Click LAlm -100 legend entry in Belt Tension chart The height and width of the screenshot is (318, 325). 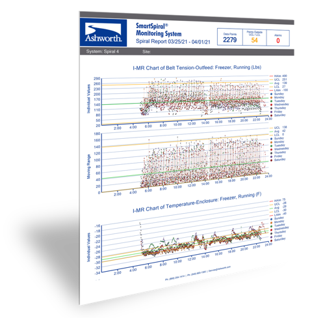pyautogui.click(x=279, y=90)
